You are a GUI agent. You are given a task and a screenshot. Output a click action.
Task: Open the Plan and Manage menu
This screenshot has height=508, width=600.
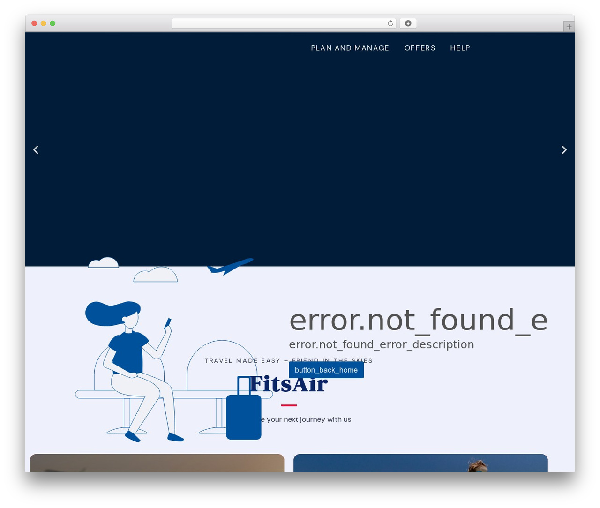click(350, 48)
